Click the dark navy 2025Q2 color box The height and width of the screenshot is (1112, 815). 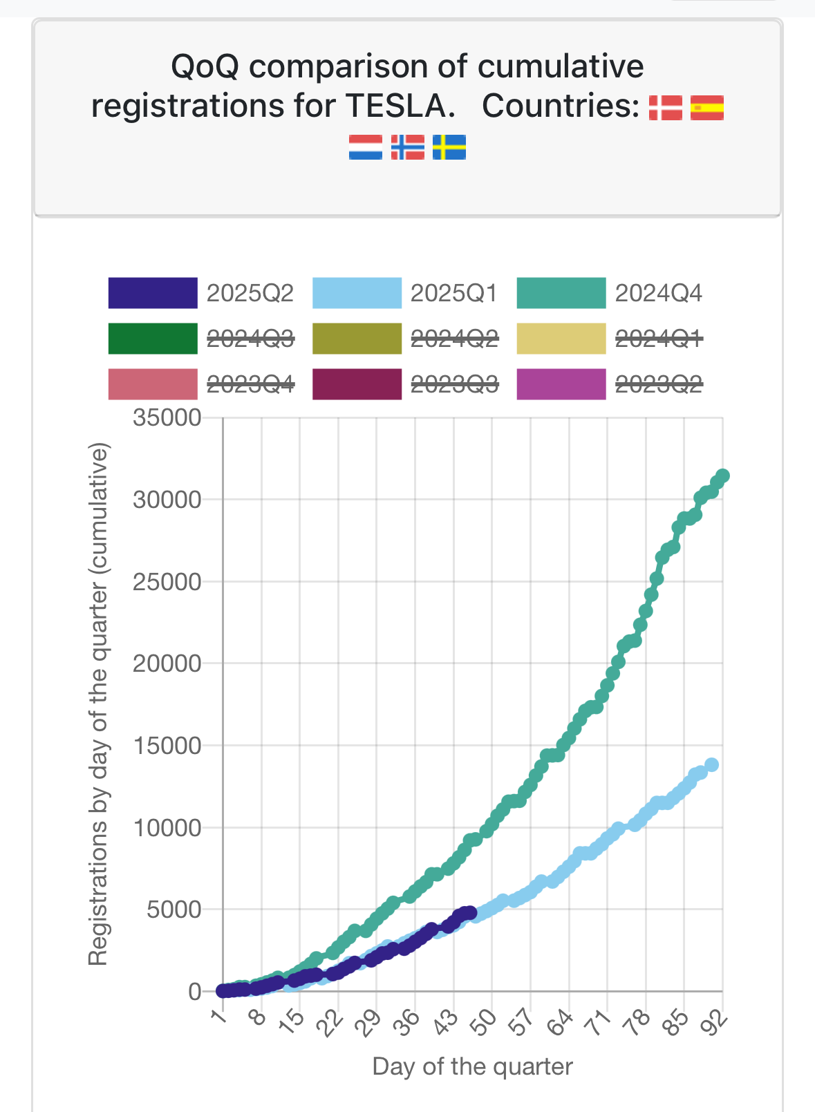(x=153, y=293)
